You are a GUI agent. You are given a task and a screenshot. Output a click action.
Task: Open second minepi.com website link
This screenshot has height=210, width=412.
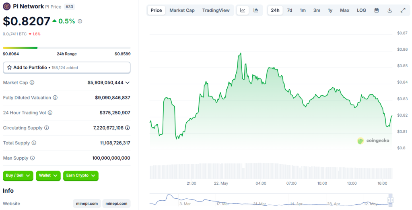(116, 204)
